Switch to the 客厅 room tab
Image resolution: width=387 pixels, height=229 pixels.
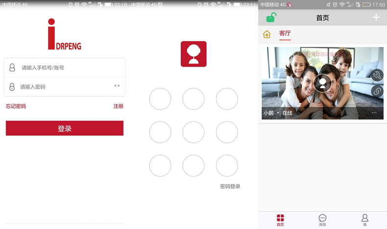(285, 34)
